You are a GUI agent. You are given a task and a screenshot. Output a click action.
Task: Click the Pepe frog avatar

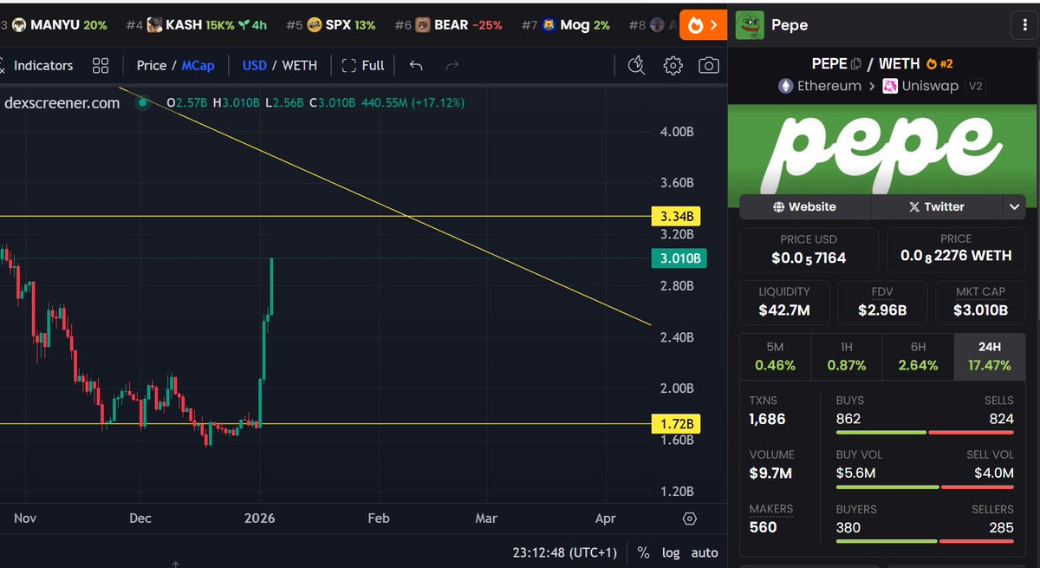click(x=749, y=25)
